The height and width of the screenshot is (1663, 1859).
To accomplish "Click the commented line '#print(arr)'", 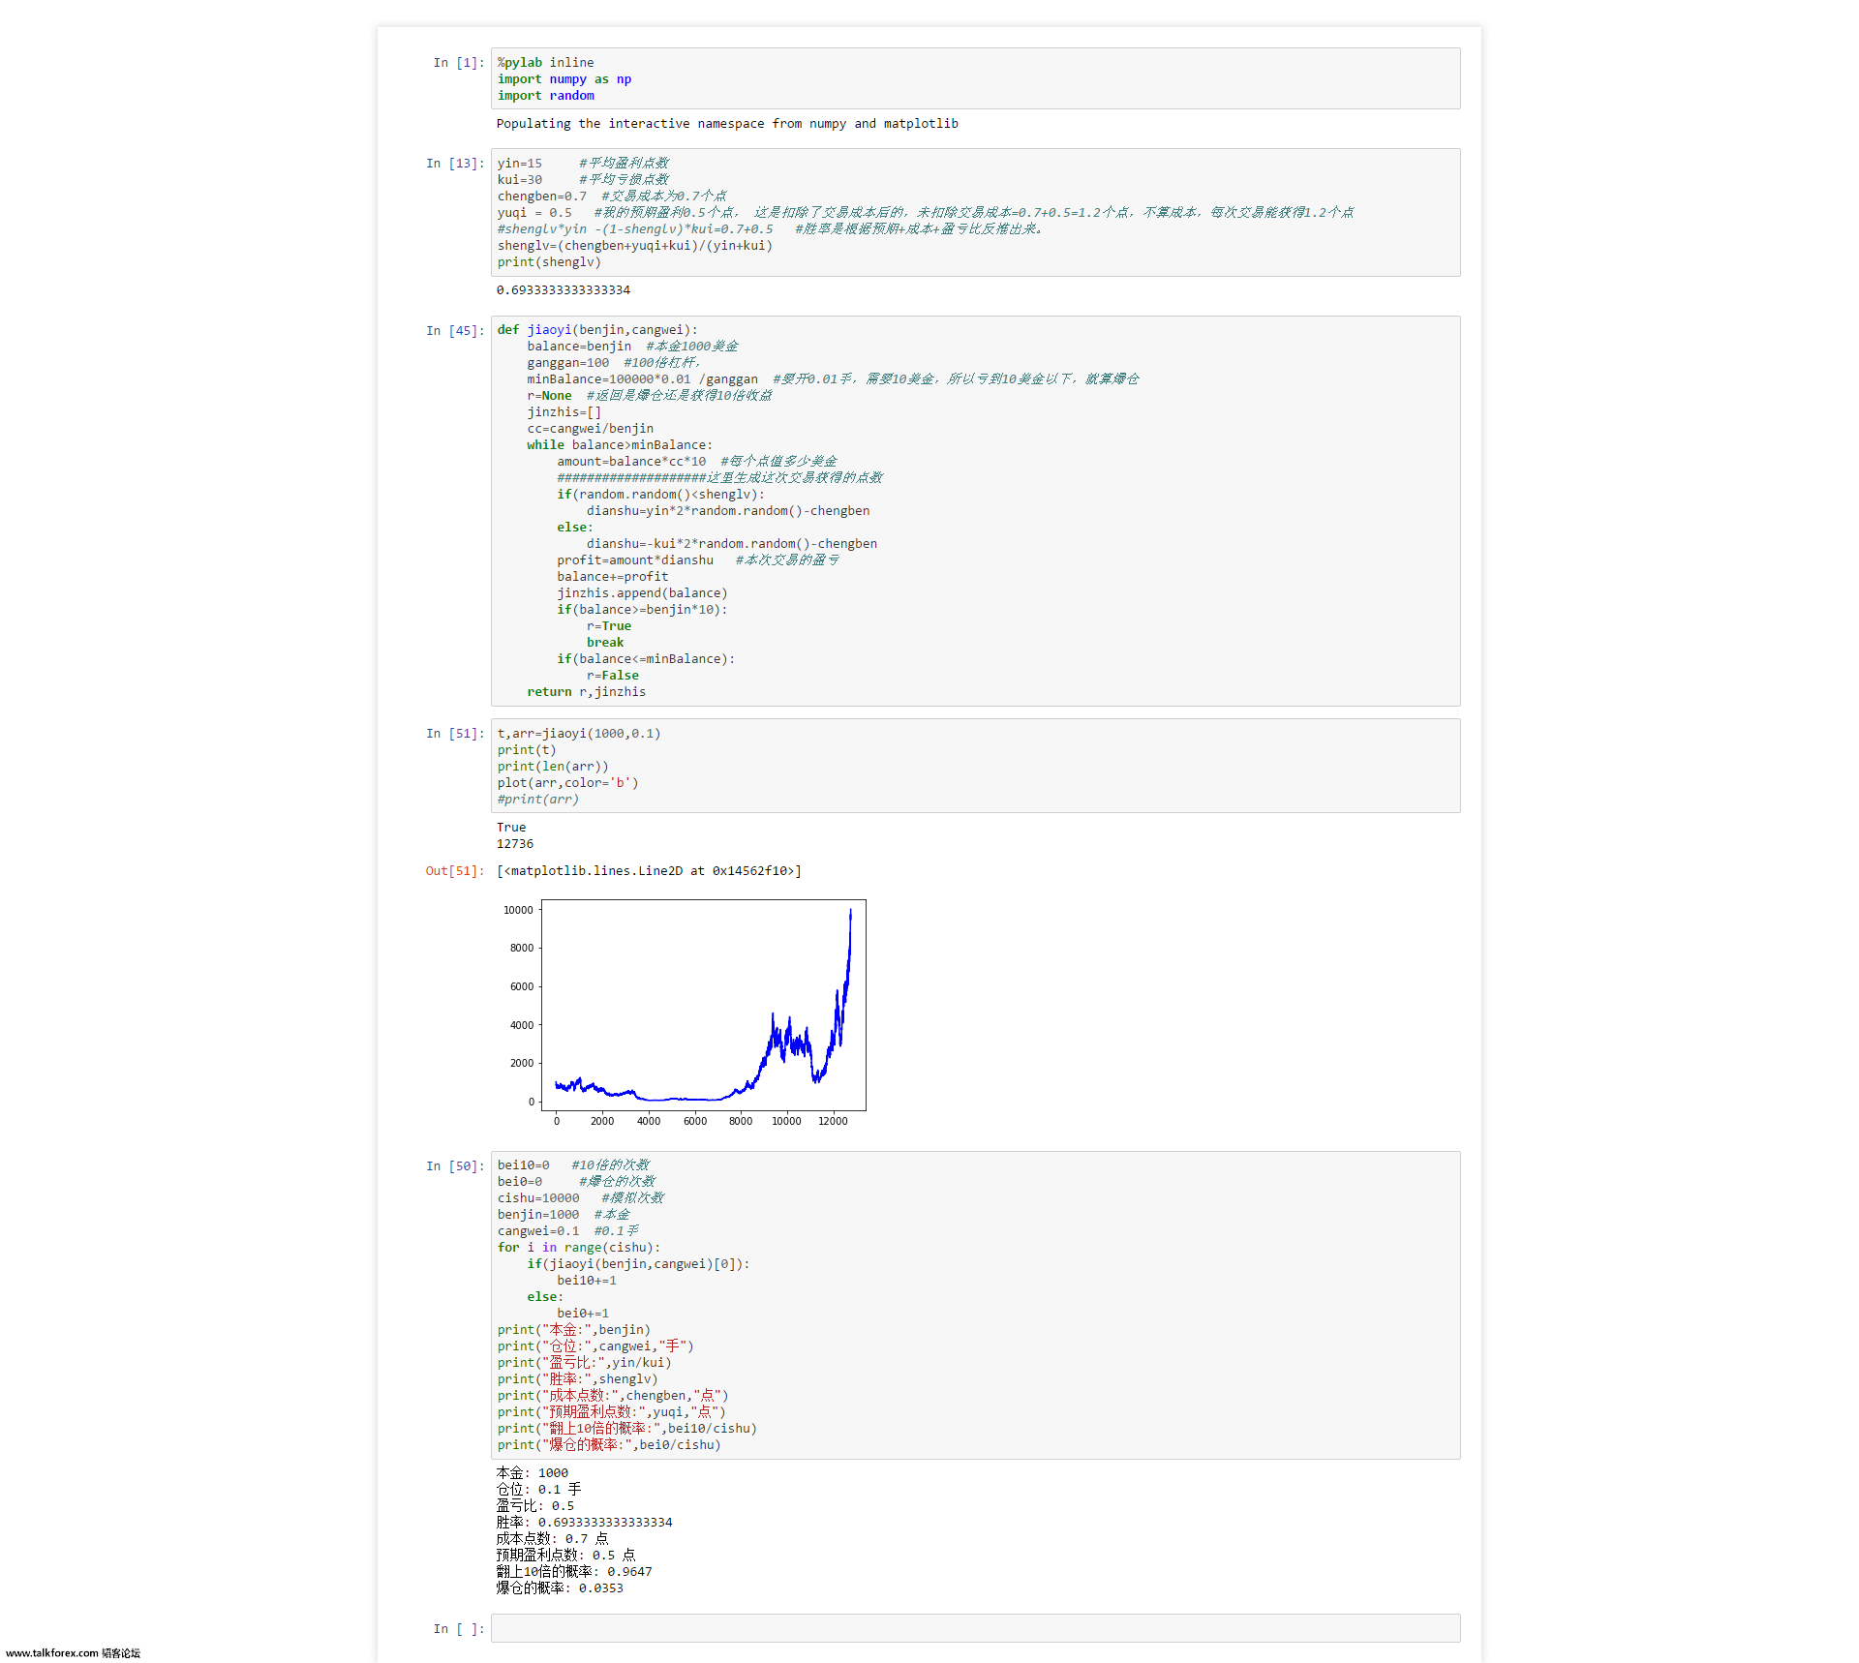I will click(x=538, y=800).
